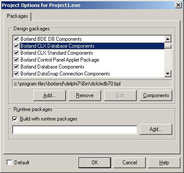Toggle Borland CLX Standard Components checkbox
Viewport: 184px width, 173px height.
click(x=16, y=53)
